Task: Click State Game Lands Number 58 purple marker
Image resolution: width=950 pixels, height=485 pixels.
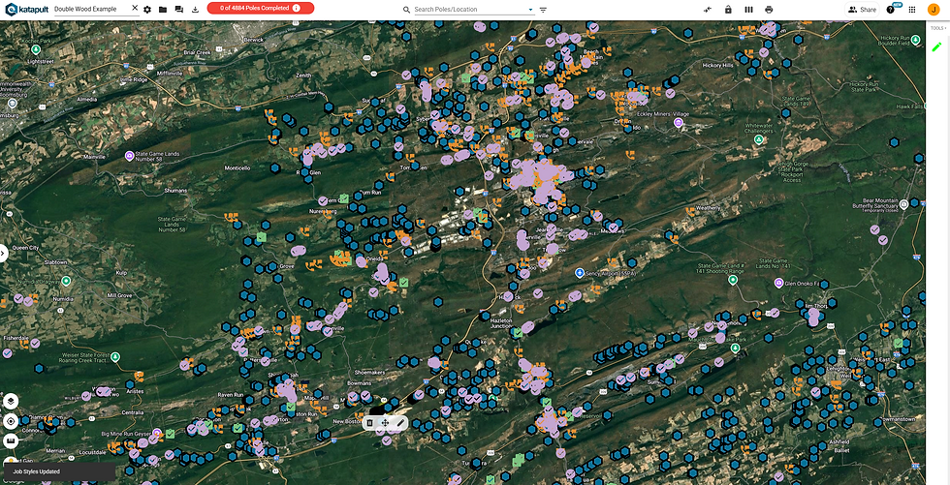Action: pyautogui.click(x=129, y=156)
